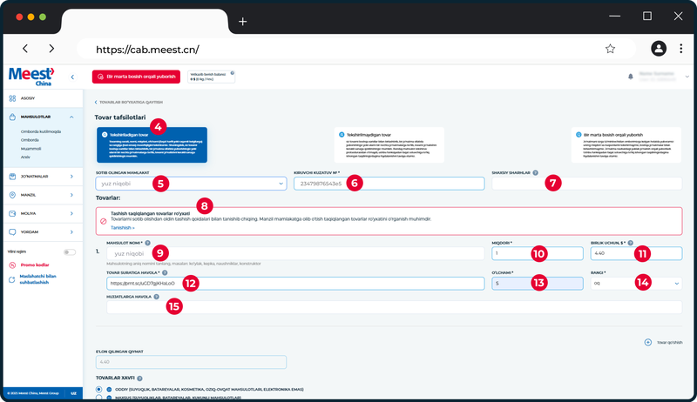
Task: Open the UZ language selector
Action: (73, 393)
